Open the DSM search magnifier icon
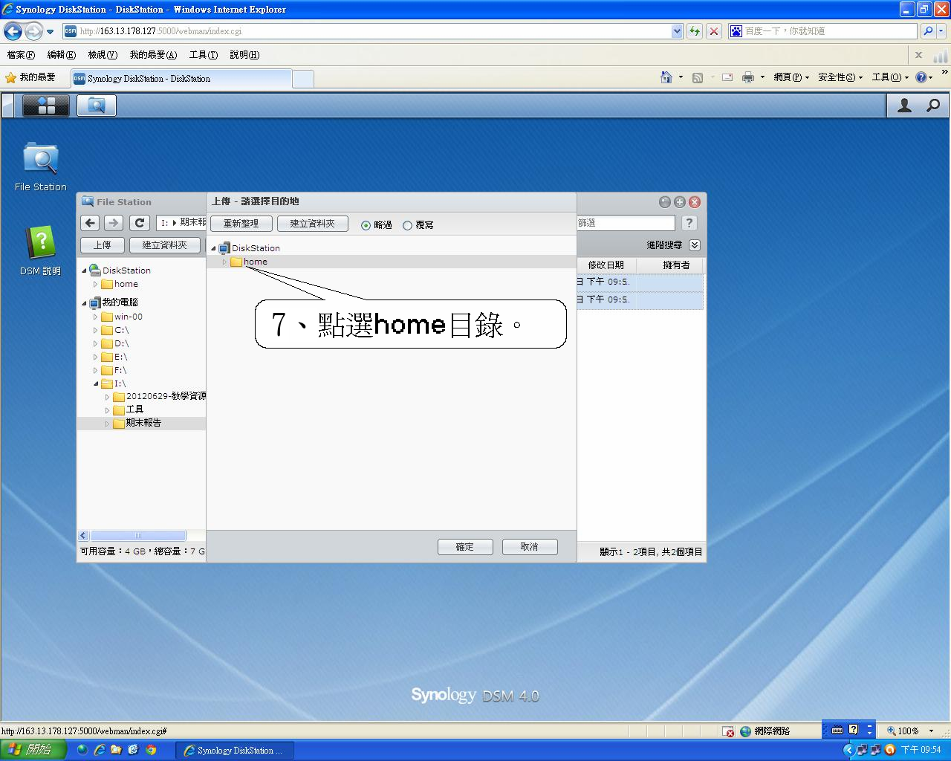951x761 pixels. click(x=933, y=106)
